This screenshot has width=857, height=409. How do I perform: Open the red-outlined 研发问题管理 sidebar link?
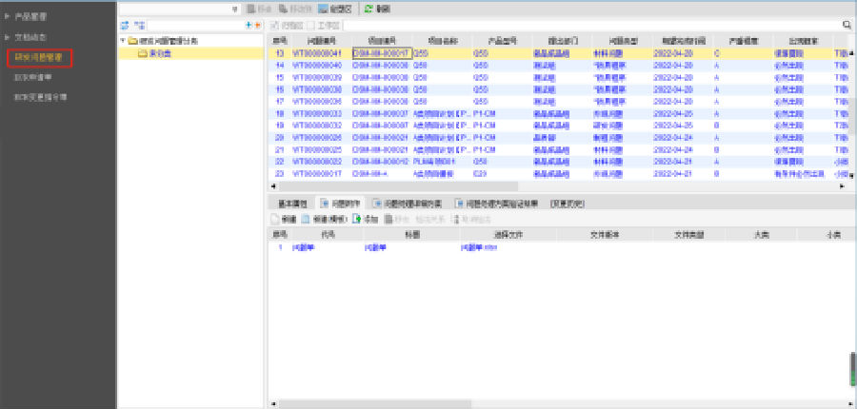tap(39, 58)
